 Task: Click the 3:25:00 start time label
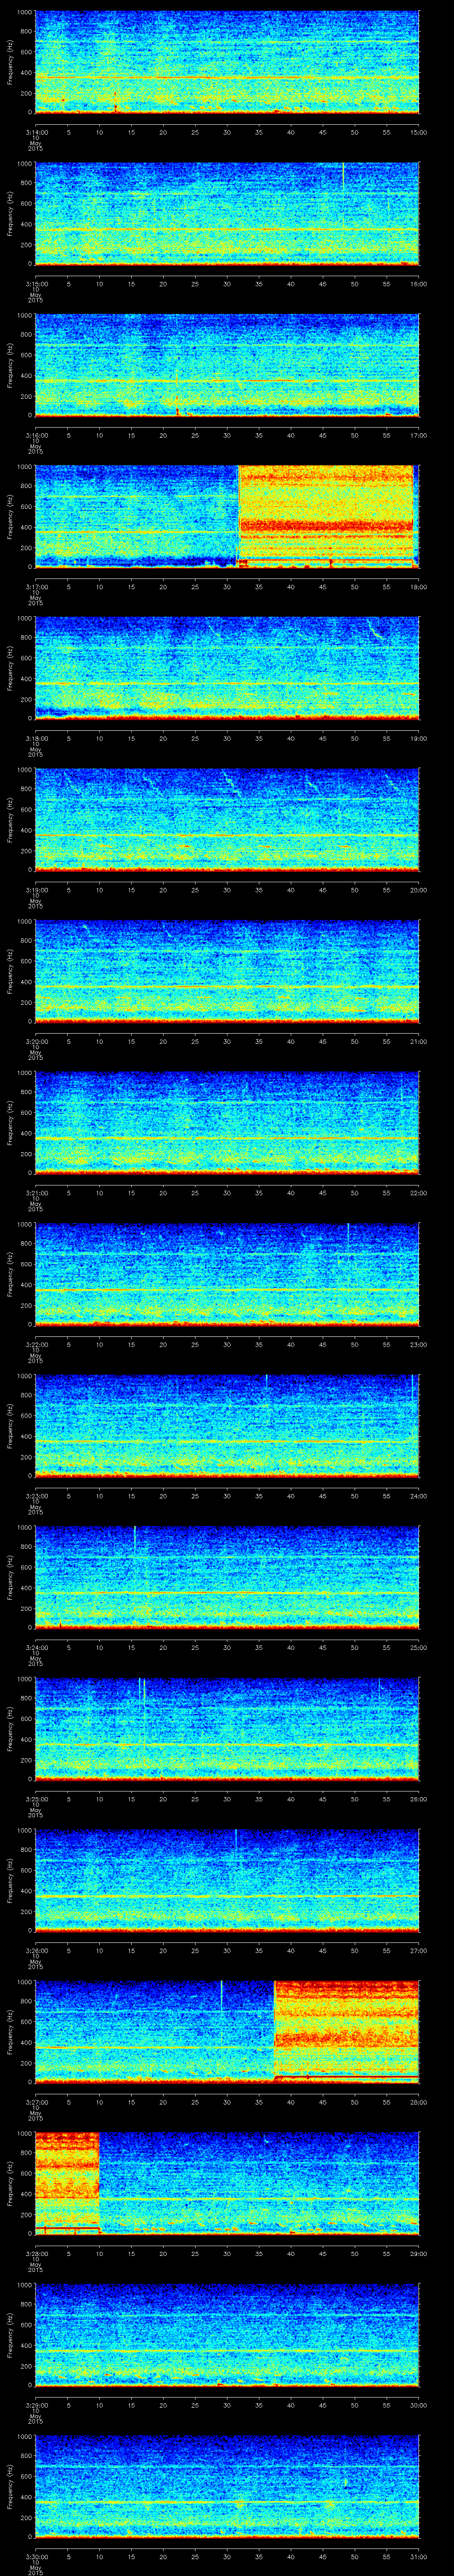(x=36, y=1799)
